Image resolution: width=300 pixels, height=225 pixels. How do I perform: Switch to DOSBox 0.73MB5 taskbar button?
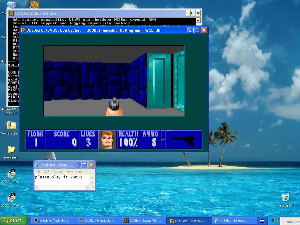[x=189, y=221]
